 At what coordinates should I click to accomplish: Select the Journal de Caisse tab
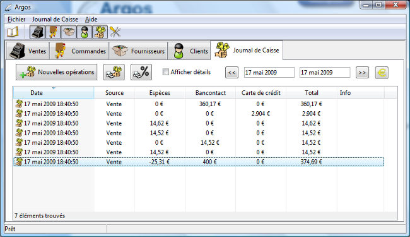point(247,51)
